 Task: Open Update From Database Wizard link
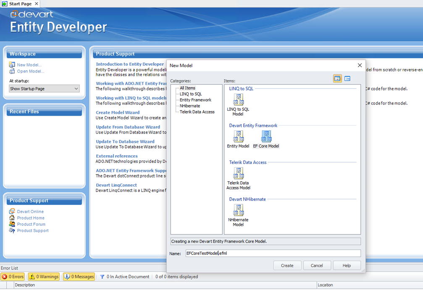(128, 127)
